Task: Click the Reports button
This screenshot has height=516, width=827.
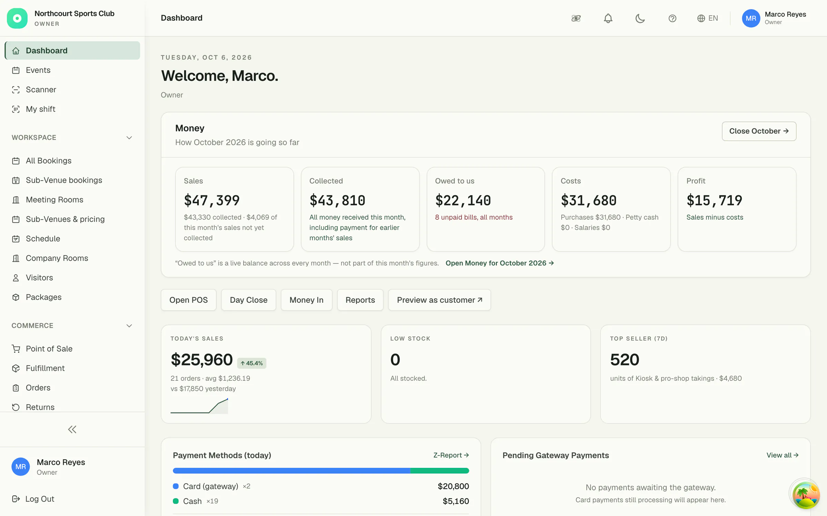Action: (360, 300)
